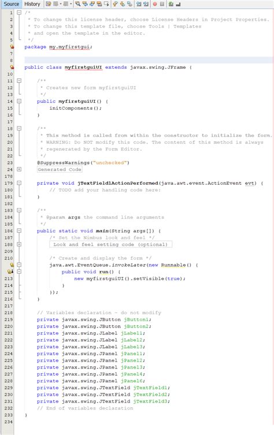Collapse the license header comment fold
This screenshot has height=435, width=274.
[19, 13]
